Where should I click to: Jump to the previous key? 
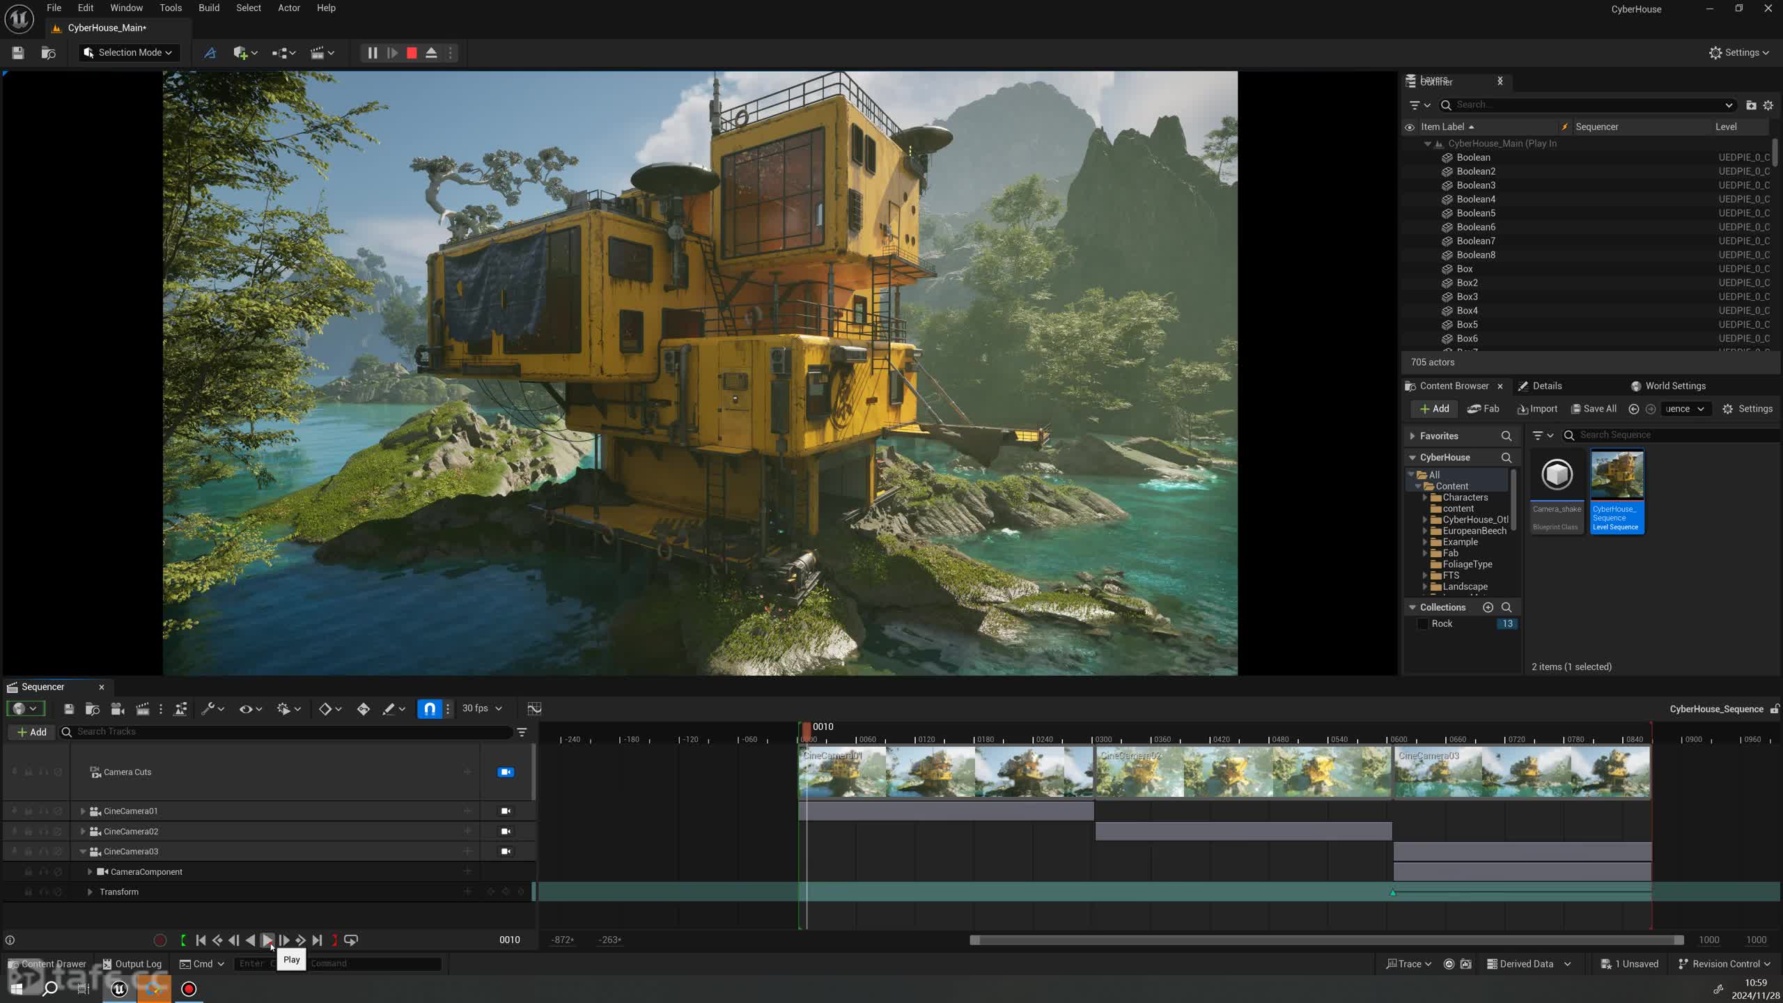click(x=217, y=940)
